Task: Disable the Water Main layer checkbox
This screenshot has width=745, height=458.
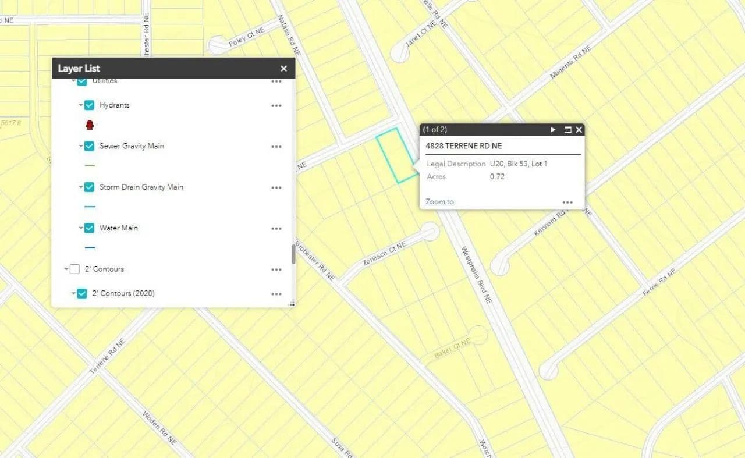Action: click(89, 228)
